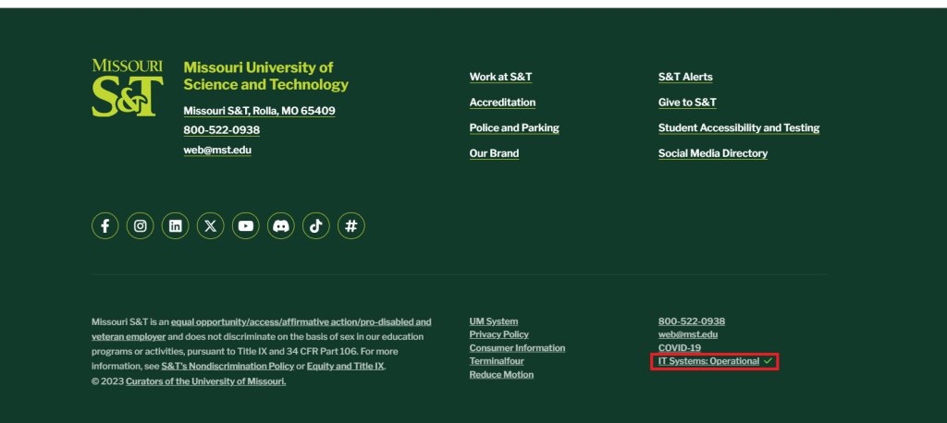Toggle the Reduce Motion option
947x423 pixels.
[501, 374]
